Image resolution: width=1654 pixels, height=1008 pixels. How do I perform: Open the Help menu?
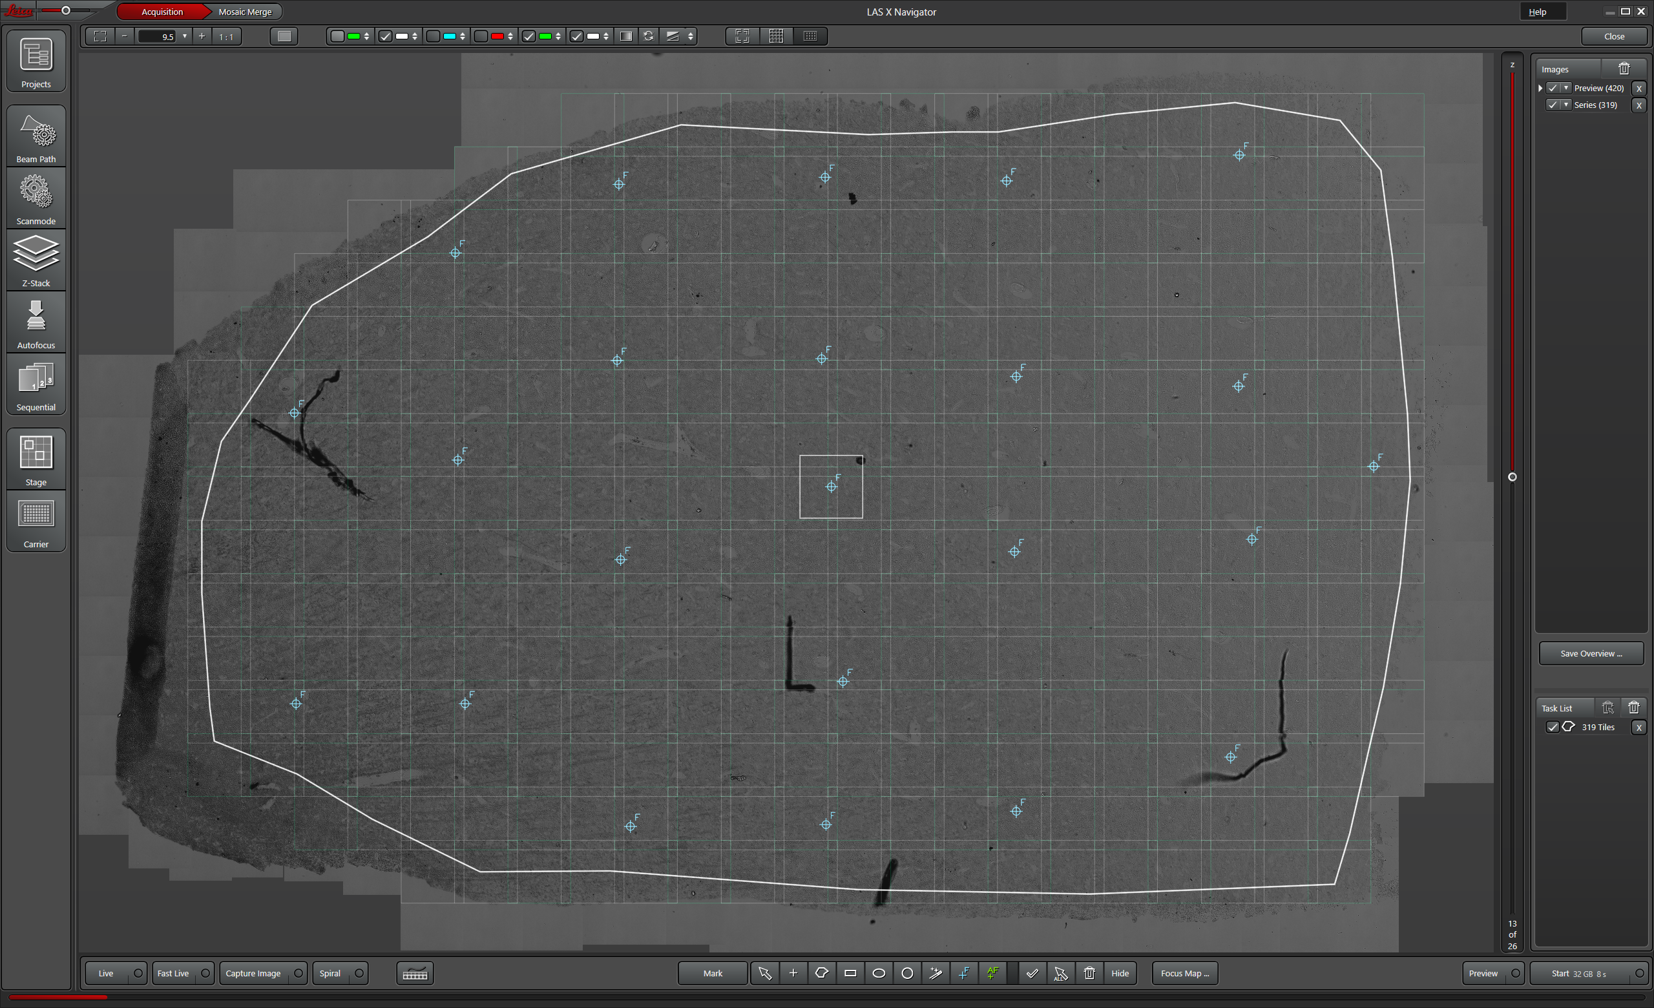point(1537,12)
